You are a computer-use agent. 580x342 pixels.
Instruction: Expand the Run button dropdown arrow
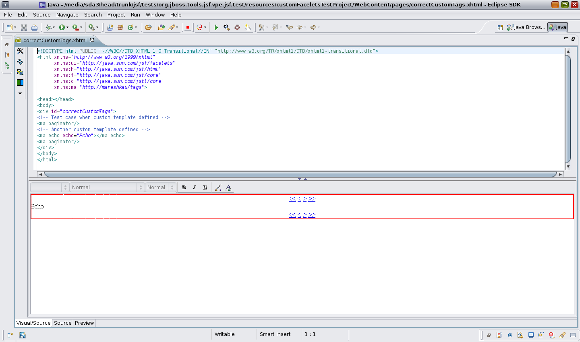(67, 27)
